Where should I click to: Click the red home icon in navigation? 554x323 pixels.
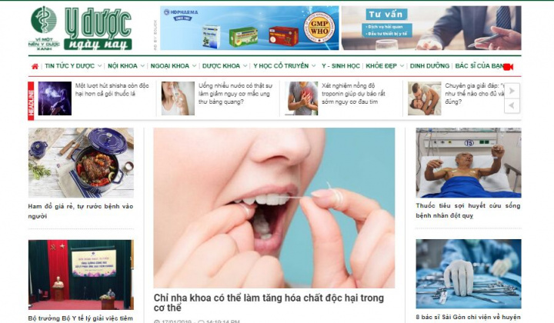pos(35,66)
